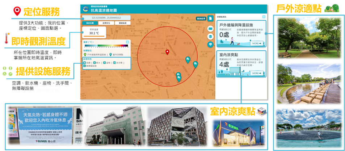Click the 定位服務 heading text

[42, 12]
